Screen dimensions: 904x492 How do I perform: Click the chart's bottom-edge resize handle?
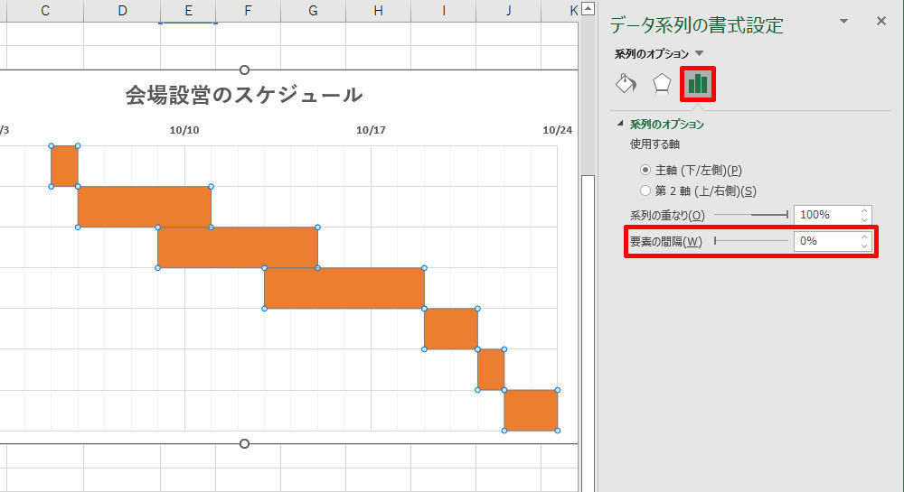pos(244,443)
